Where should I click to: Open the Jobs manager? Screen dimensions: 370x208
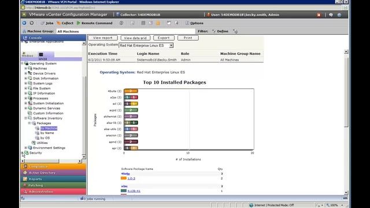(47, 23)
